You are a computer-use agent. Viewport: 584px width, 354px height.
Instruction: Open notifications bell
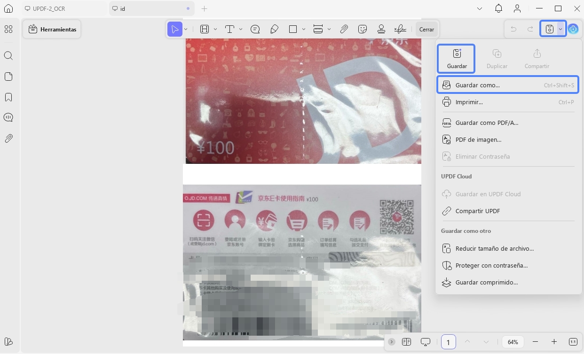(498, 8)
